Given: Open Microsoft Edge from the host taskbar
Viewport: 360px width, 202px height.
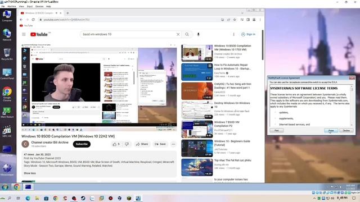Looking at the screenshot, I should point(28,198).
